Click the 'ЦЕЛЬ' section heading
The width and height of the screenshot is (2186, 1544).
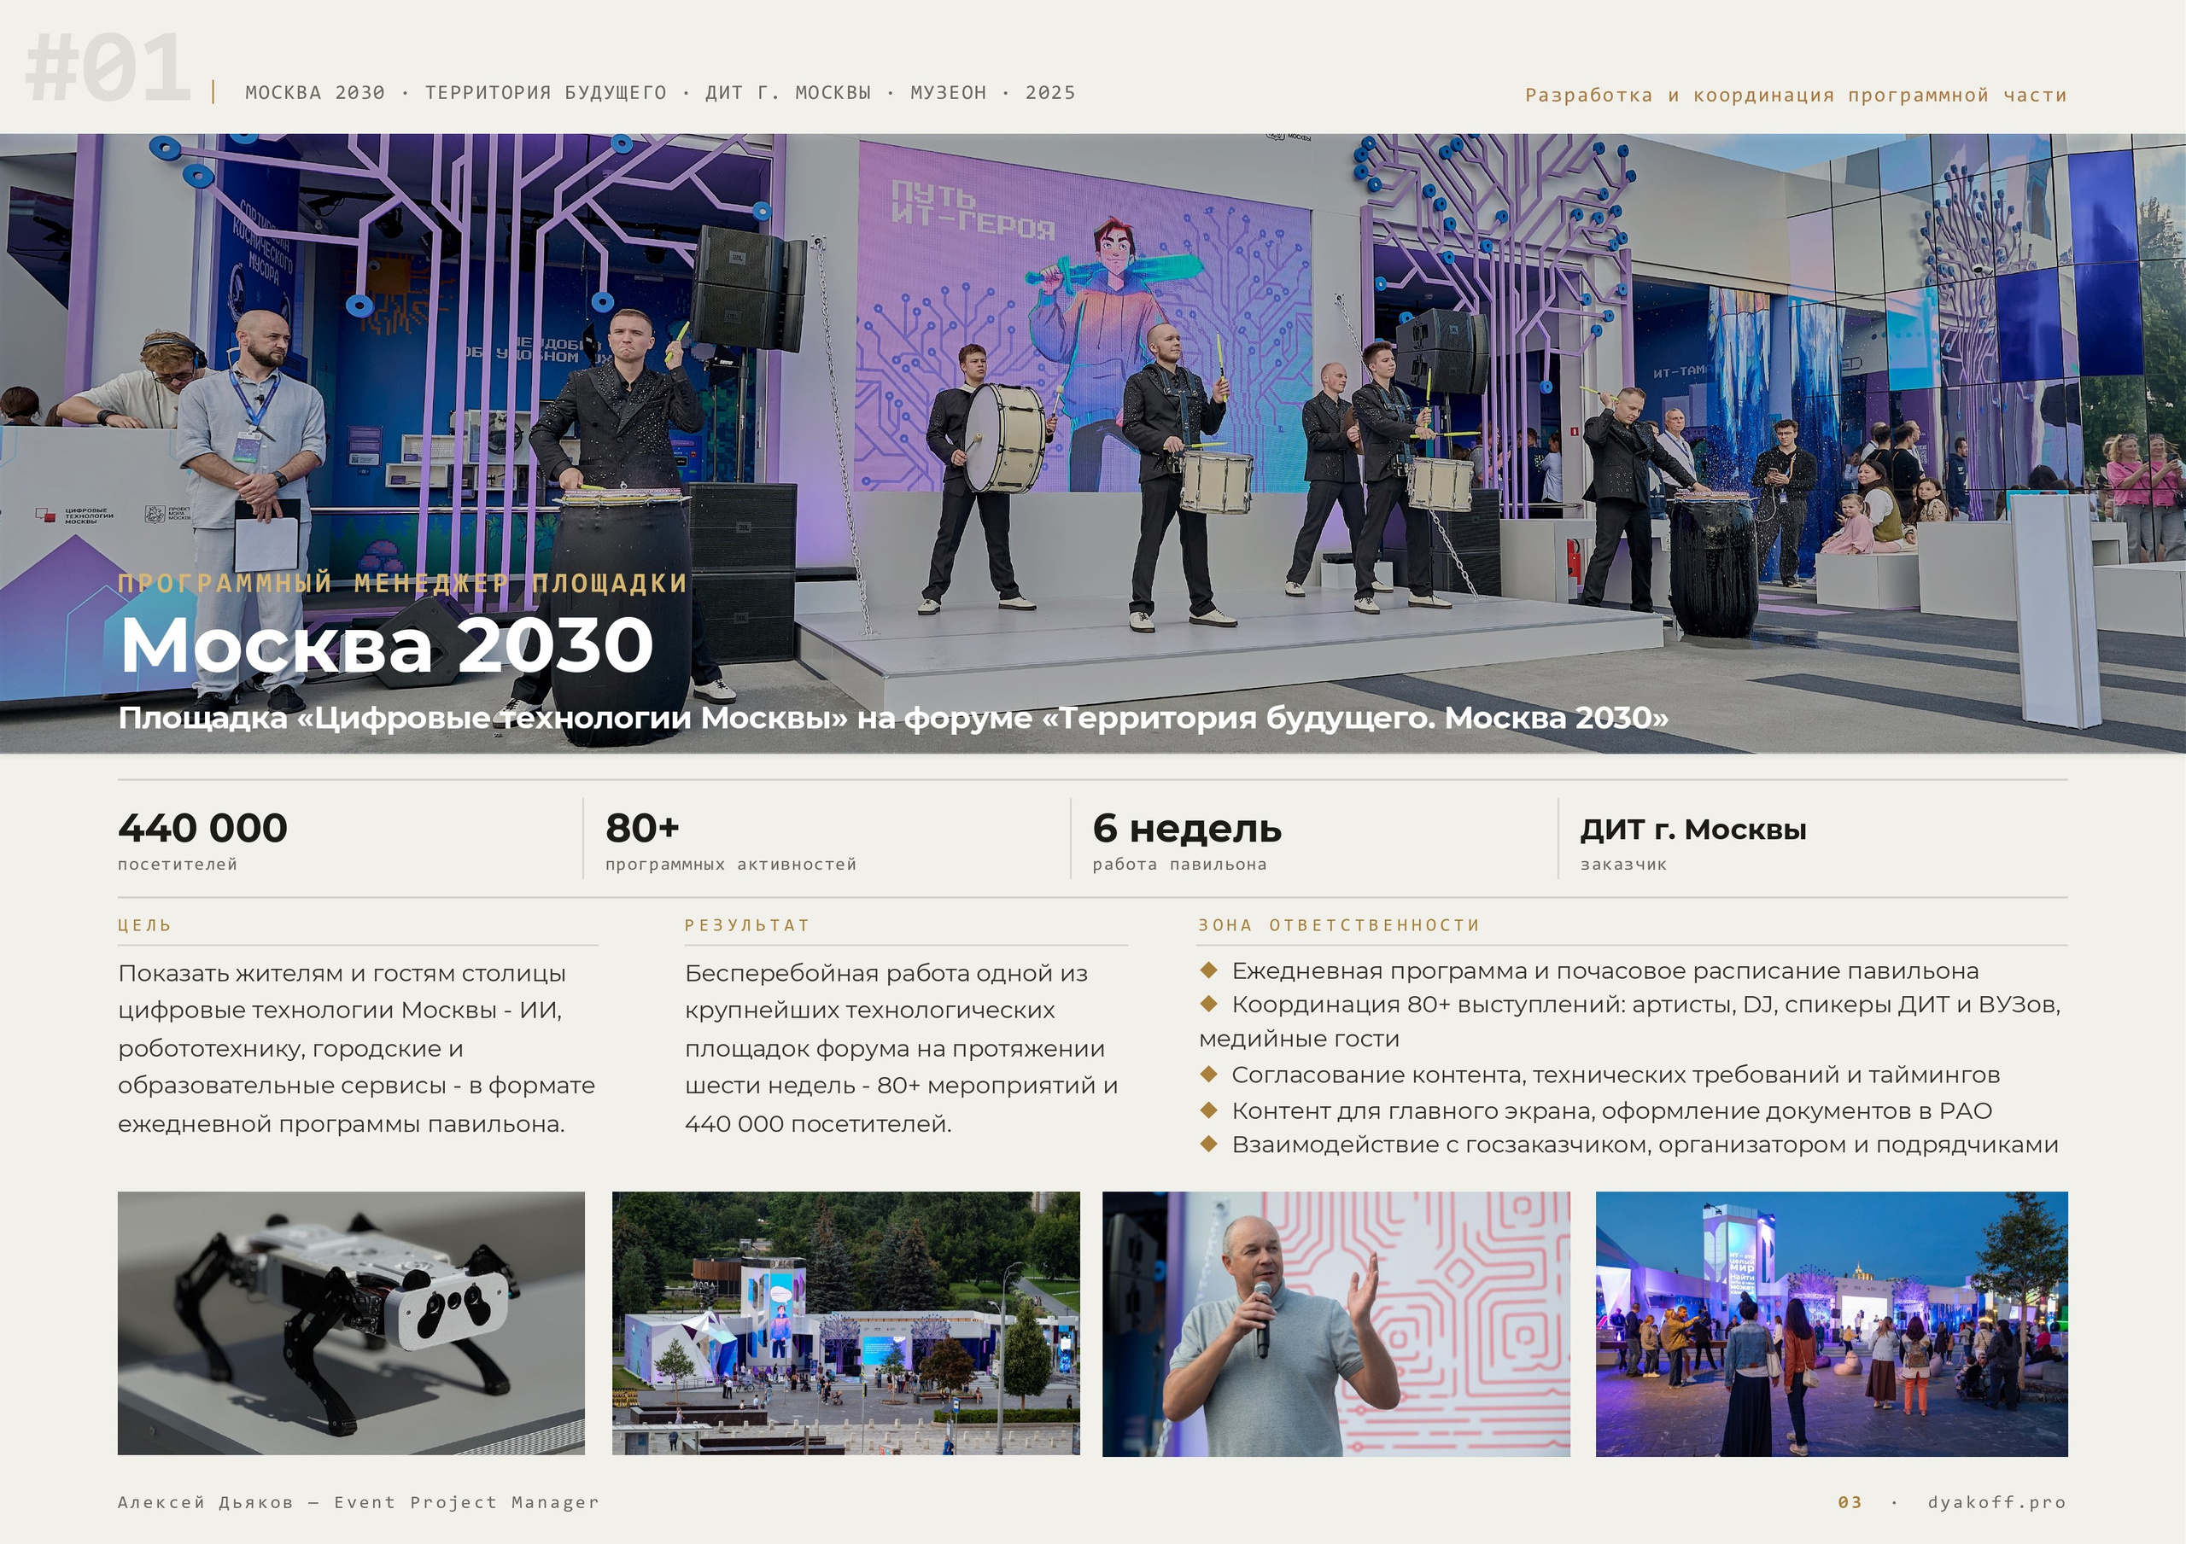[144, 925]
